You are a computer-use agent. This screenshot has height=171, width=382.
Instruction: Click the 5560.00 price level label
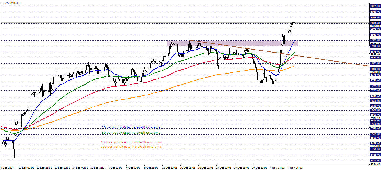pos(375,124)
